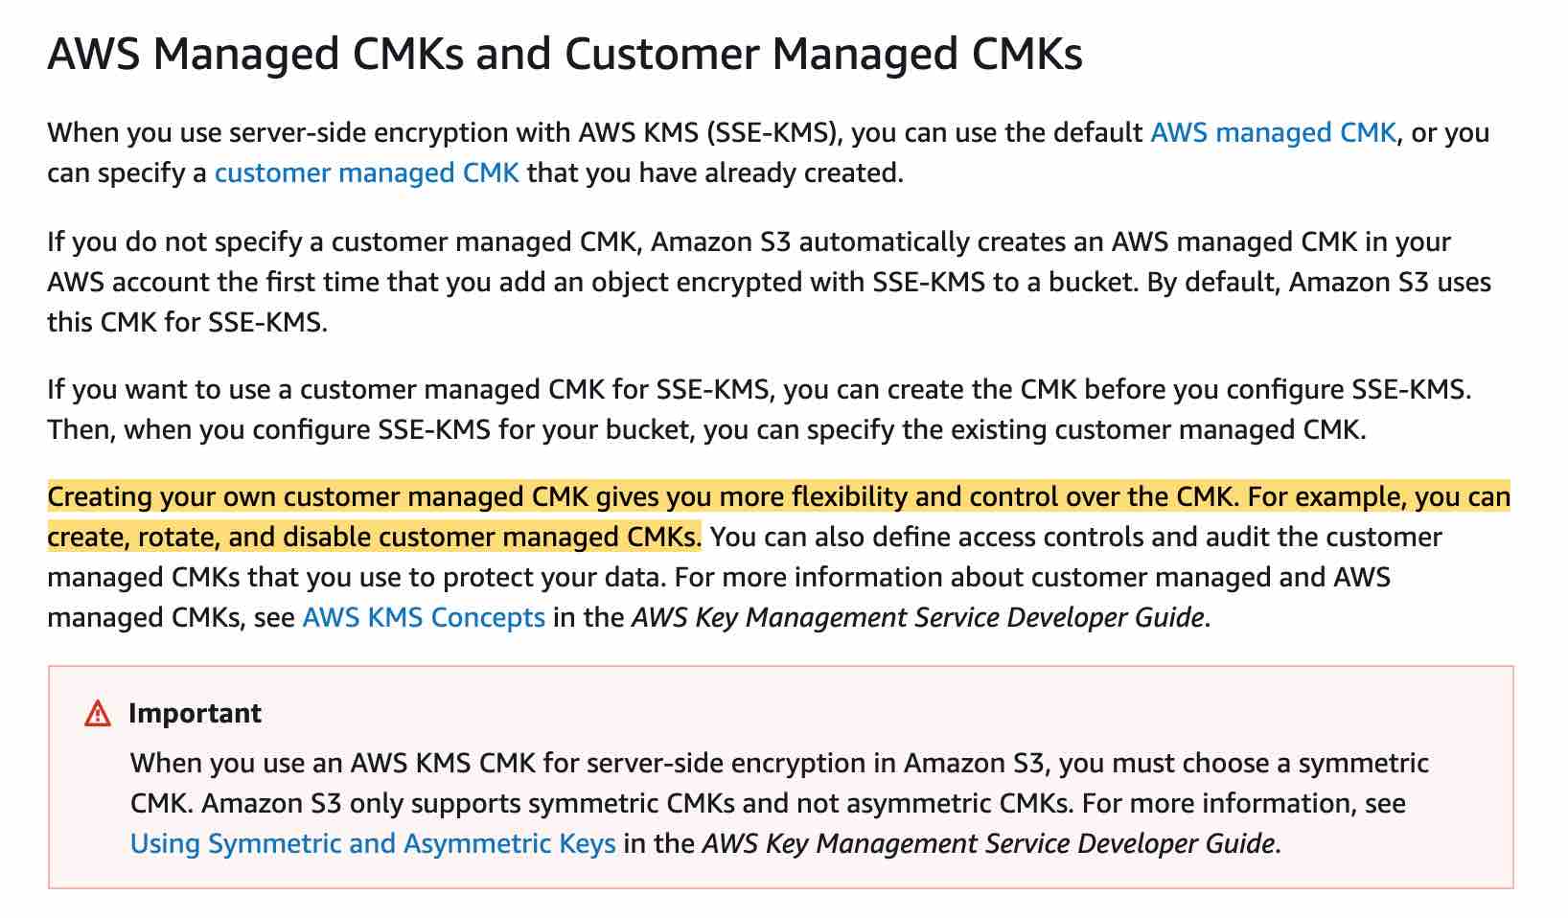Viewport: 1568px width, 918px height.
Task: Click the text line 'this CMK for SSE-KMS.'
Action: [x=187, y=322]
